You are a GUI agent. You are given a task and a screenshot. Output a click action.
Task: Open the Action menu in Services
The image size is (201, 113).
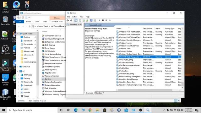pos(75,17)
